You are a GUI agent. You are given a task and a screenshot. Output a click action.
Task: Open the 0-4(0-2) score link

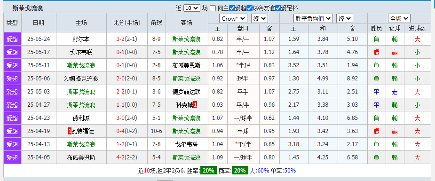(127, 131)
